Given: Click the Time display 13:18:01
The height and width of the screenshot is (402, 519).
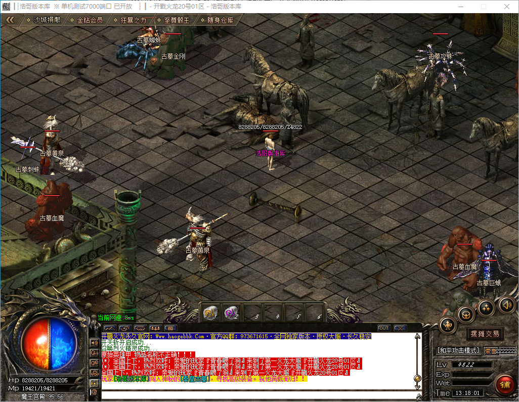Looking at the screenshot, I should tap(467, 393).
